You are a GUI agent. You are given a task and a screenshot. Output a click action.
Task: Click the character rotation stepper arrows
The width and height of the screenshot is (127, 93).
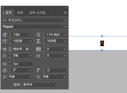click(x=10, y=70)
